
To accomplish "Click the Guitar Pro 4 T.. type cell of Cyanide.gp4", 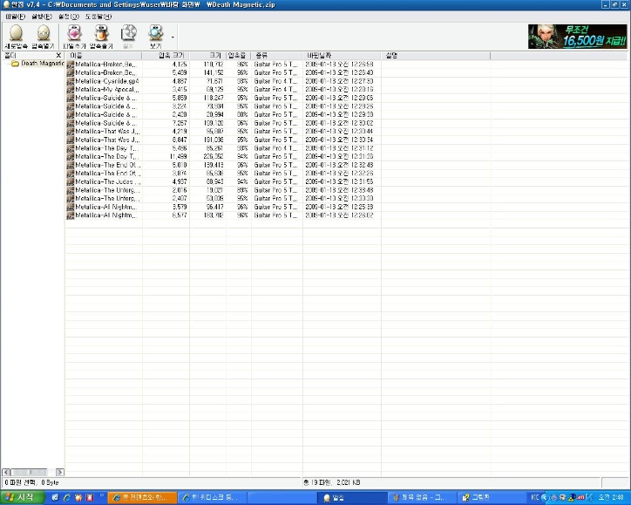I will (275, 81).
